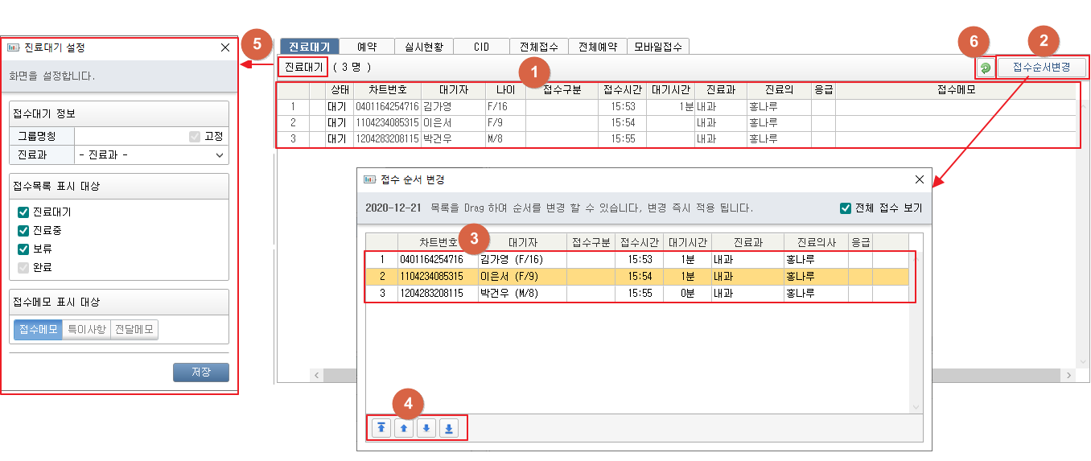The height and width of the screenshot is (461, 1091).
Task: Disable 전체 접수 보기 checkbox
Action: click(x=846, y=208)
